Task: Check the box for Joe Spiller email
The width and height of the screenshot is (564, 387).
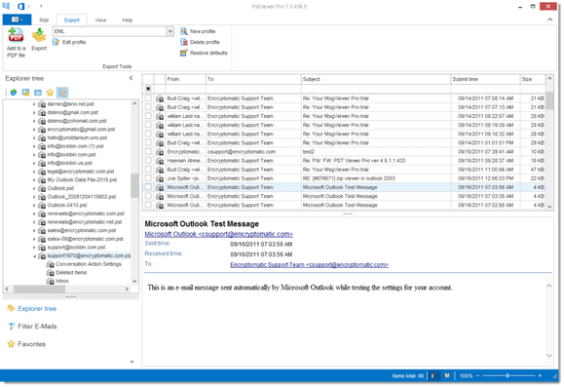Action: click(x=148, y=178)
